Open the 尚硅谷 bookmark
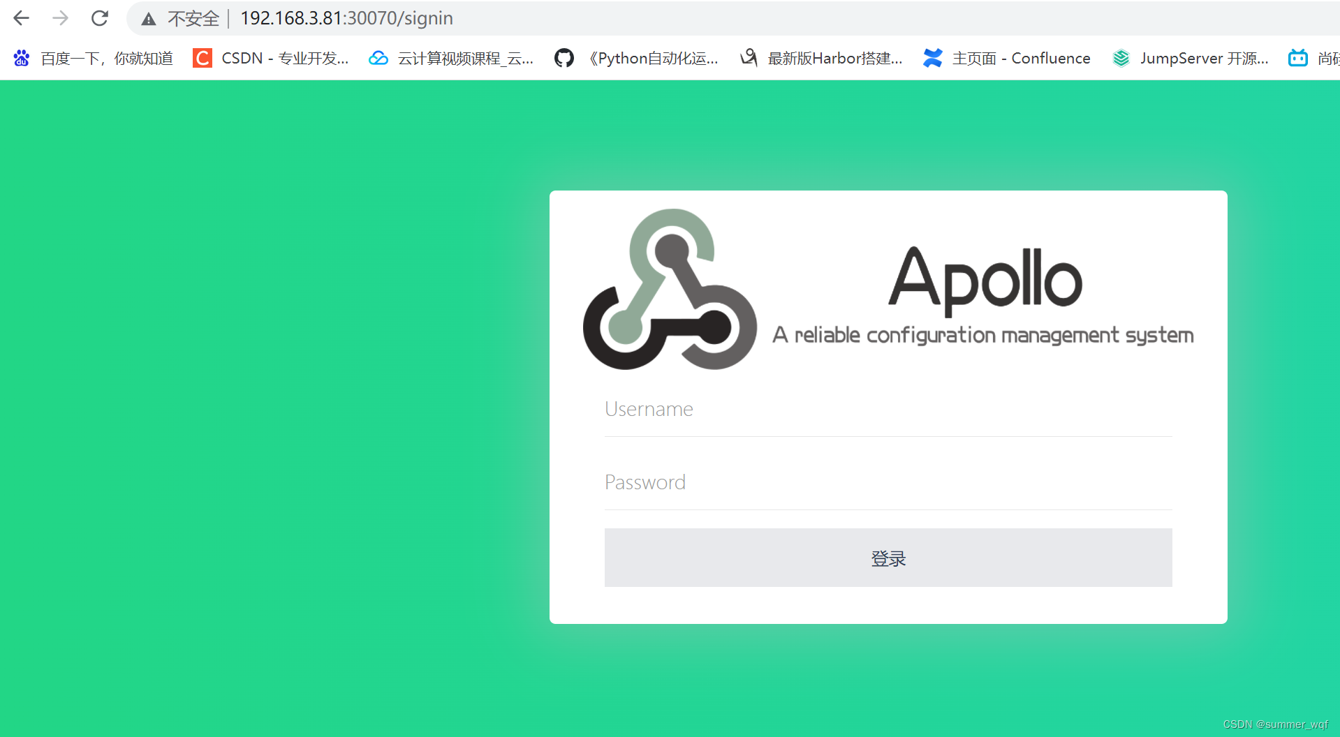The image size is (1340, 737). tap(1313, 58)
